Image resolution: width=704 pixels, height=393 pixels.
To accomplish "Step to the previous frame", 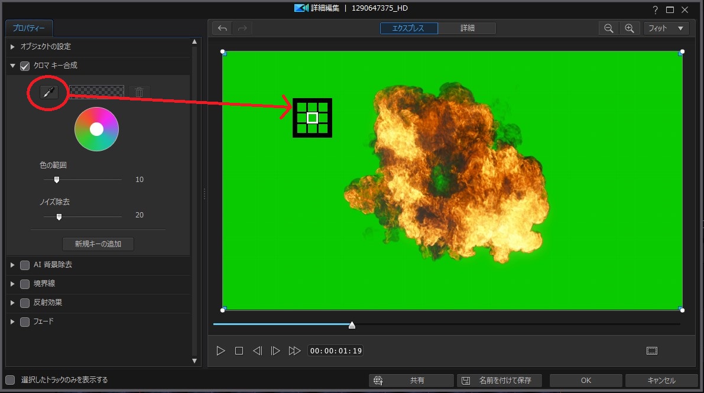I will point(257,350).
